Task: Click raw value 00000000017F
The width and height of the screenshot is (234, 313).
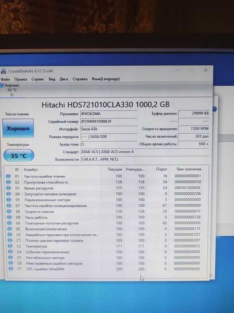Action: pos(187,228)
